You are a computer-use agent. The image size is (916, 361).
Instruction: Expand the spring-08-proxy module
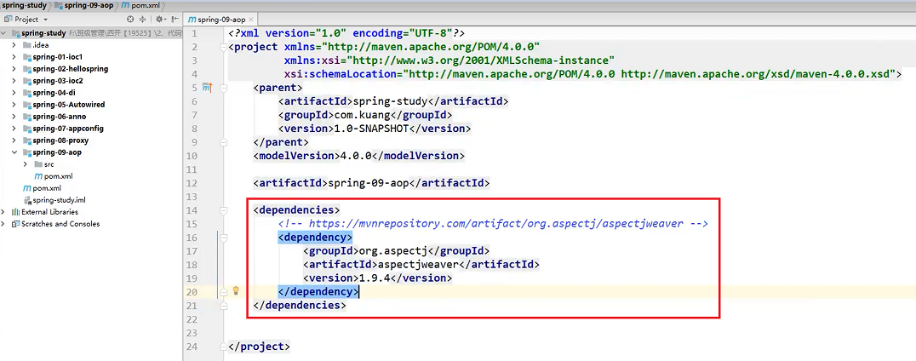pos(14,140)
